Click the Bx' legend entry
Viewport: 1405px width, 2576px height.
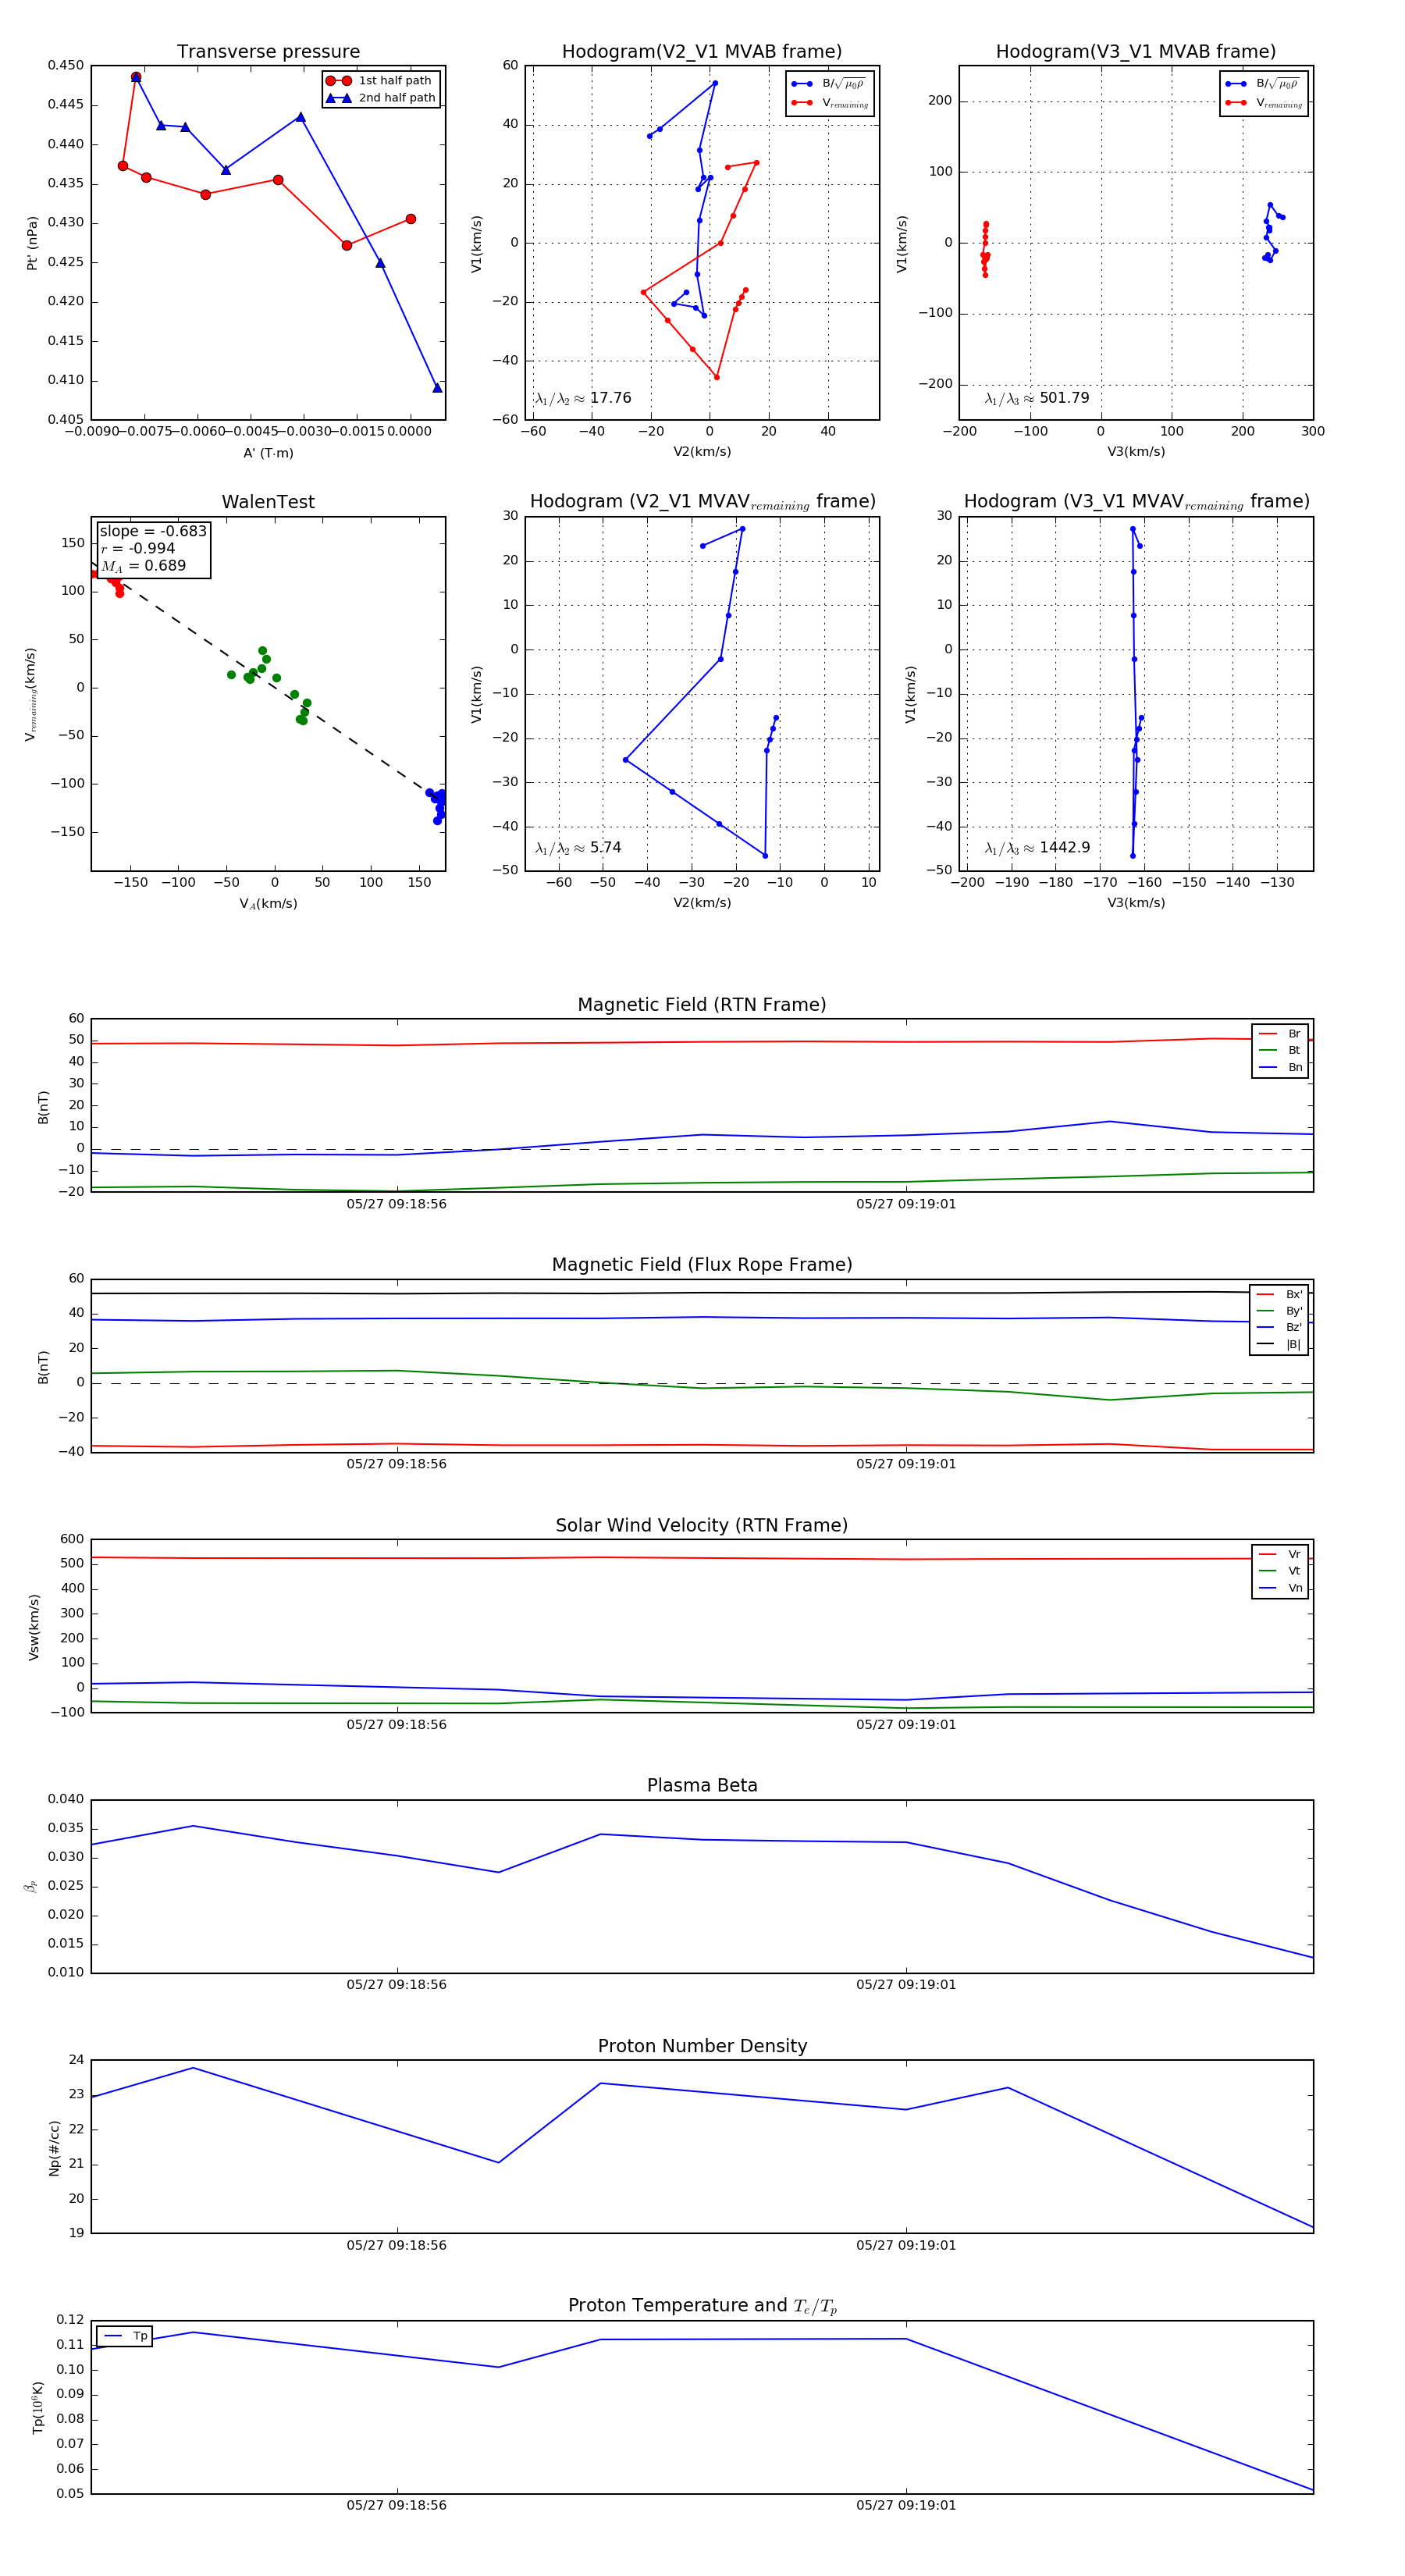pos(1279,1295)
